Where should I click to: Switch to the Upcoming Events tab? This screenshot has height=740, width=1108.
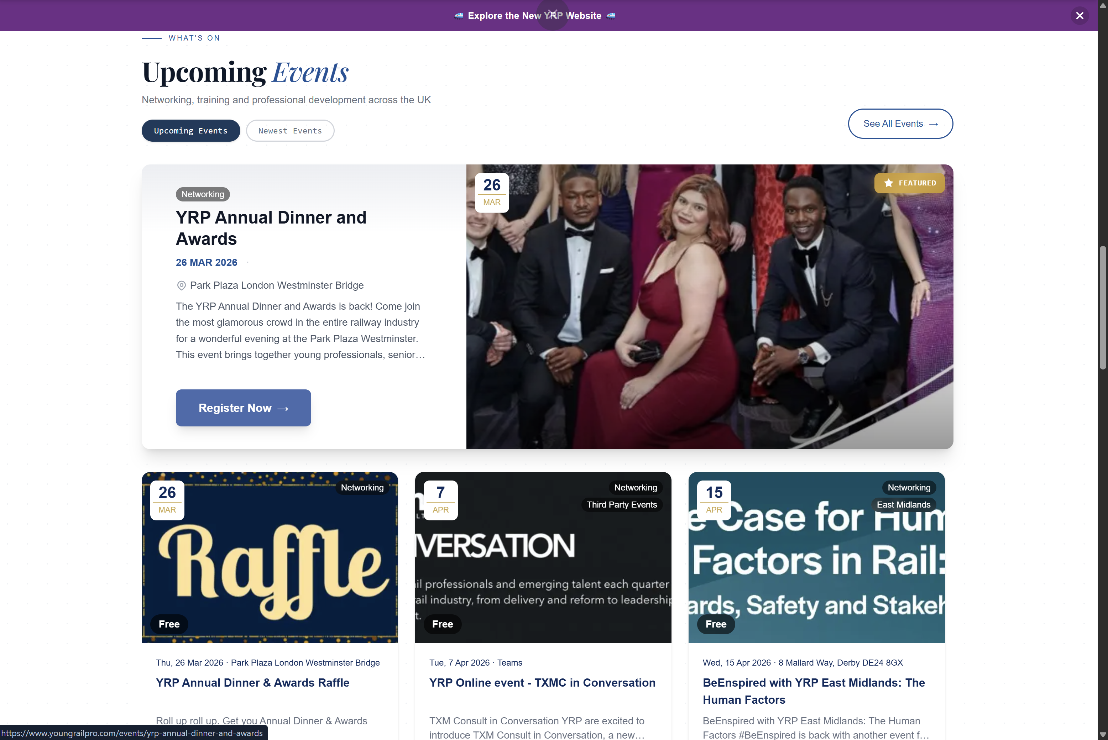(x=191, y=131)
